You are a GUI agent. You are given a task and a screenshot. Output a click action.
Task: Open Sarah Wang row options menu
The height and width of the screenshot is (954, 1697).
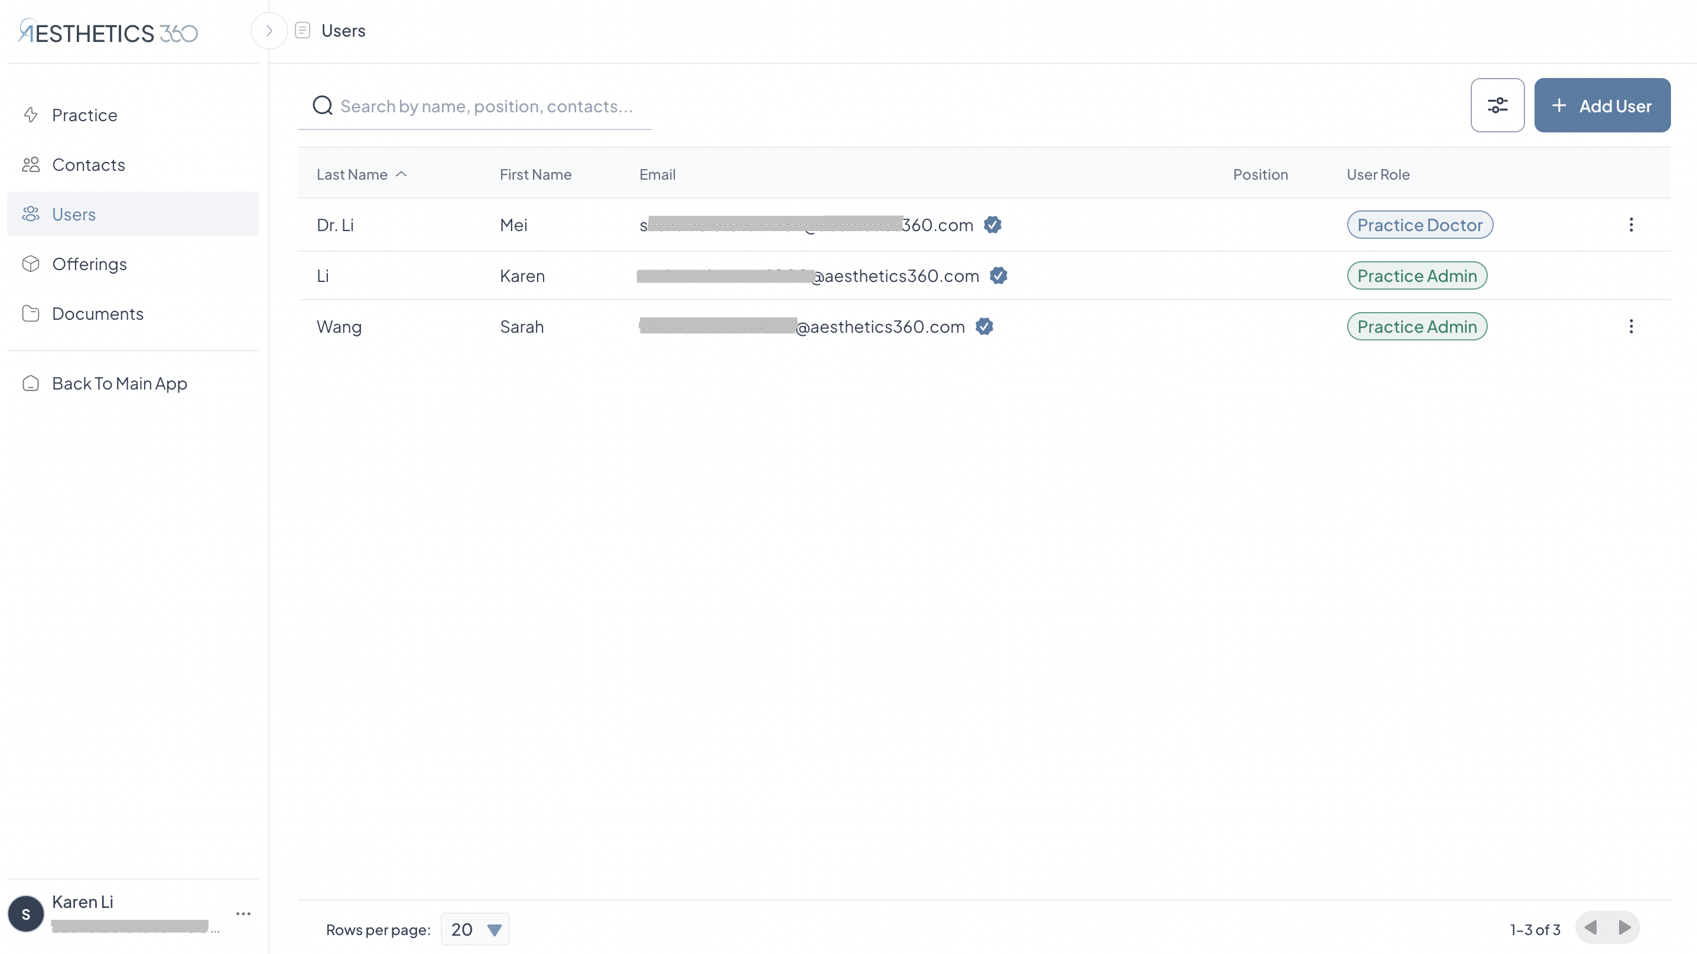pyautogui.click(x=1630, y=326)
